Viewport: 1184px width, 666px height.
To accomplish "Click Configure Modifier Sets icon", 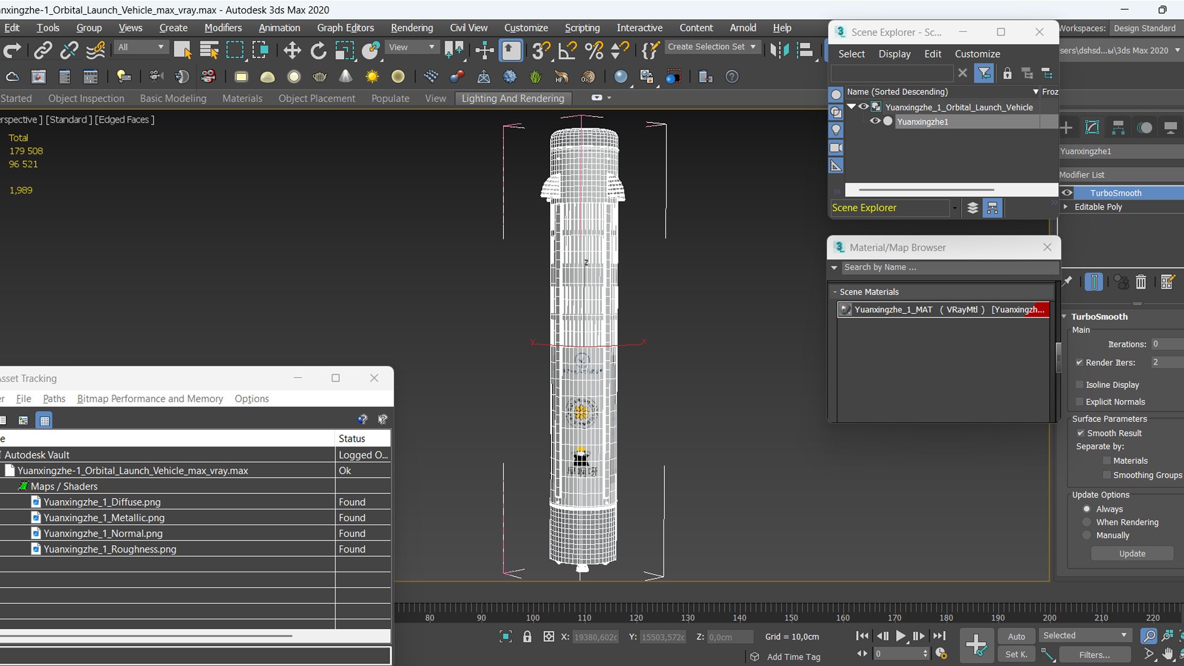I will [1167, 282].
